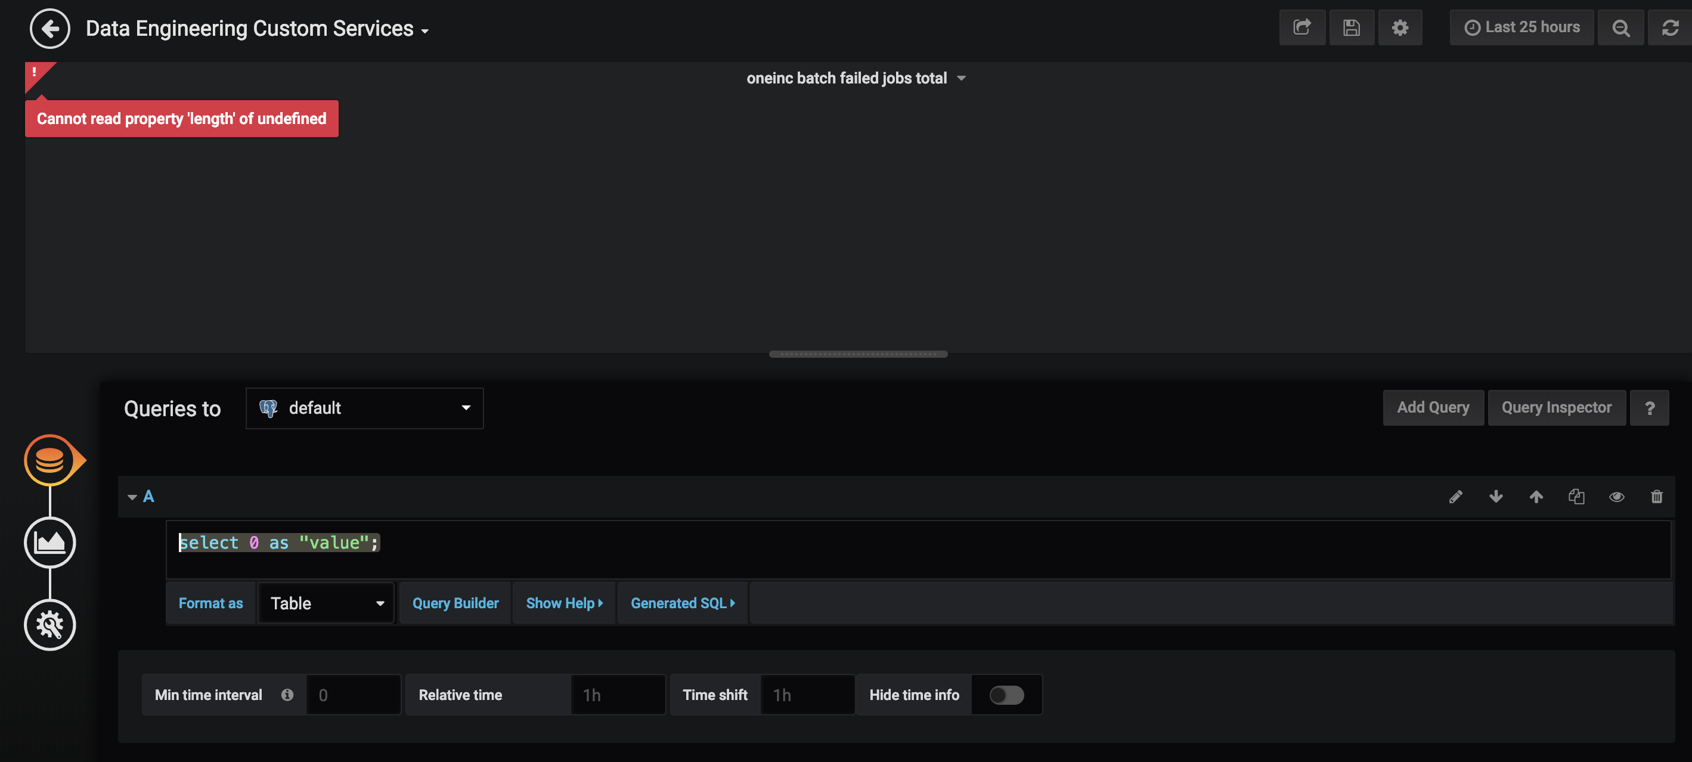
Task: Click the save dashboard icon
Action: coord(1351,27)
